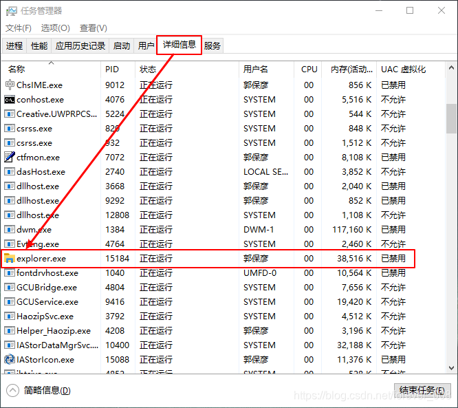Sort by the CPU column header
This screenshot has width=458, height=408.
click(308, 69)
